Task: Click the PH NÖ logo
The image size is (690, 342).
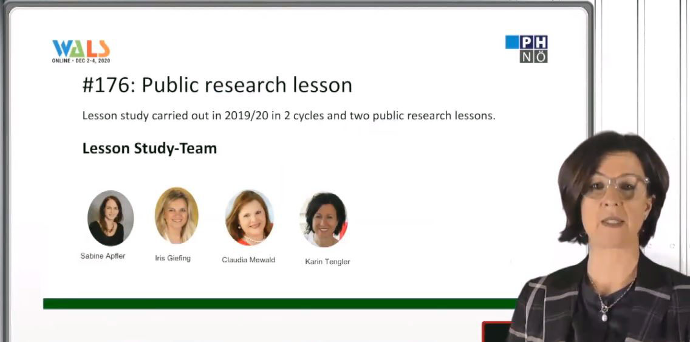Action: tap(526, 49)
